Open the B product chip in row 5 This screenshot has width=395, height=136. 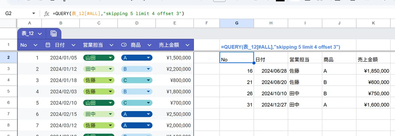point(137,91)
